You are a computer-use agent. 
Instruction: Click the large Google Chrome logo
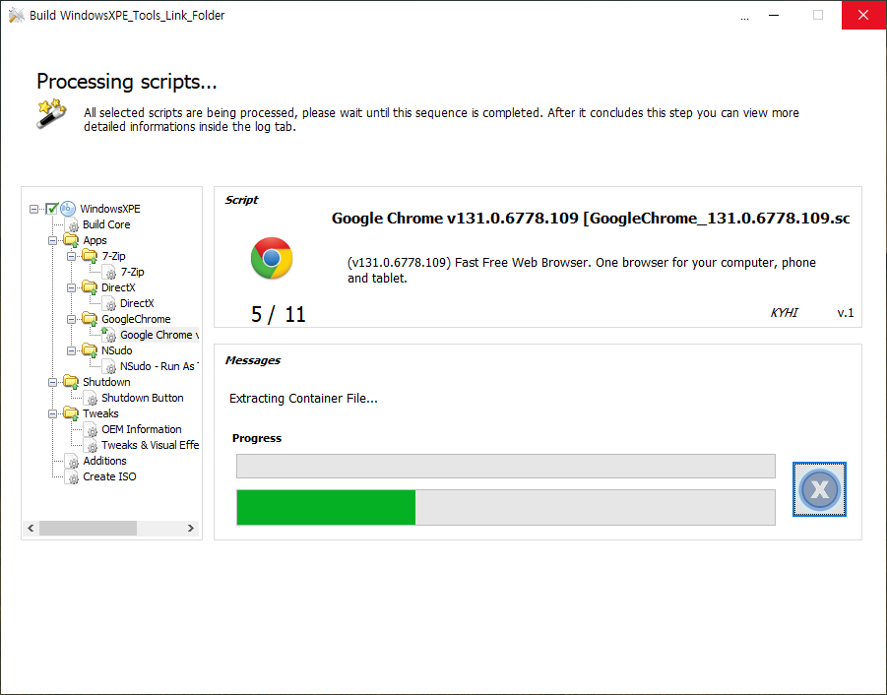[272, 258]
